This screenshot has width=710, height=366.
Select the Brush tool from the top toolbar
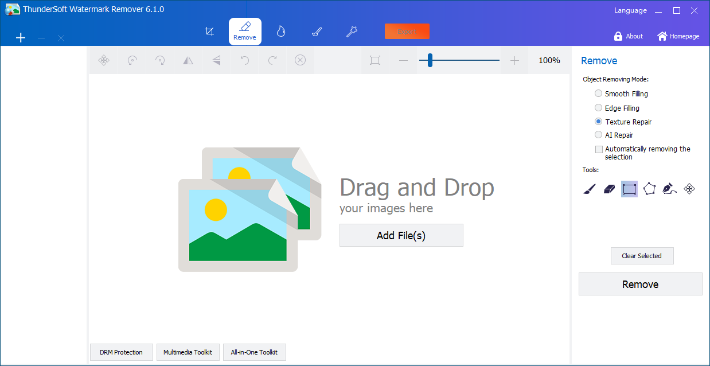(x=316, y=31)
